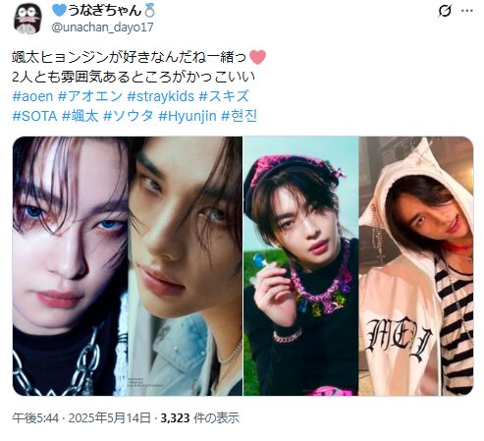This screenshot has height=441, width=484.
Task: Visit the @unachan_dayo17 handle
Action: pyautogui.click(x=102, y=28)
